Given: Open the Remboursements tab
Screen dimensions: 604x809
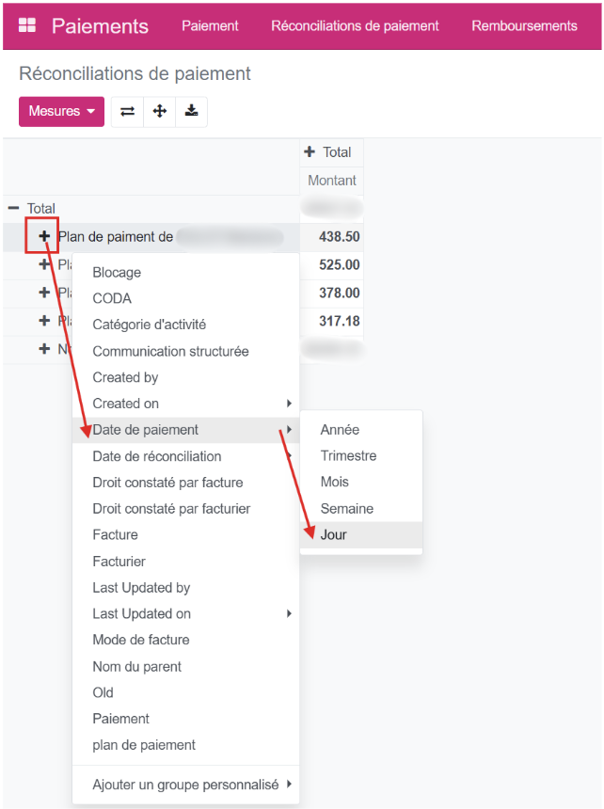Looking at the screenshot, I should pos(524,25).
